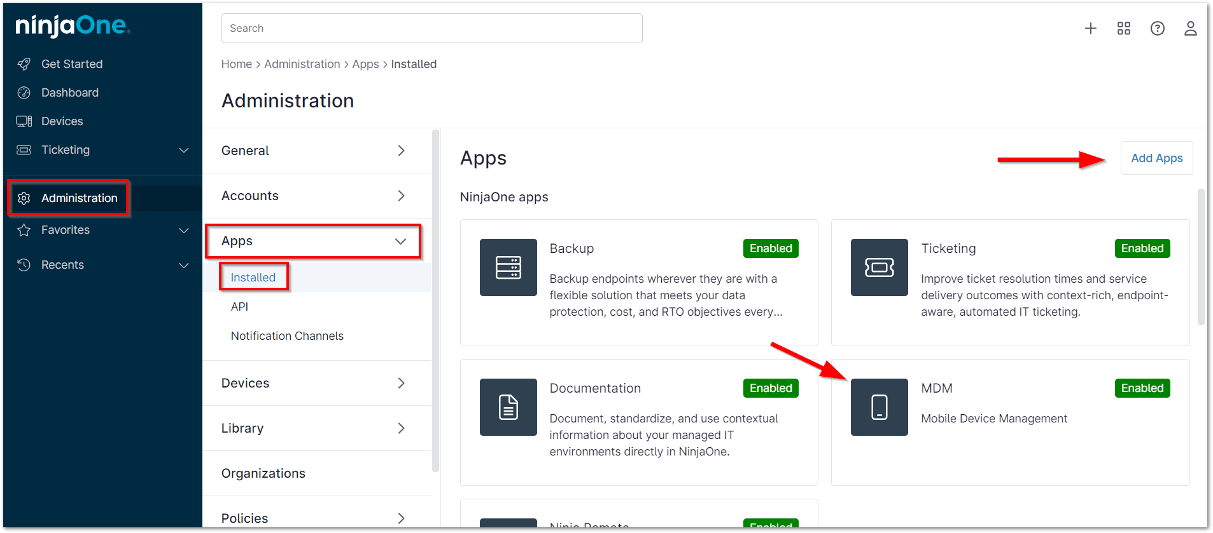1213x533 pixels.
Task: Select the API submenu item
Action: 239,307
